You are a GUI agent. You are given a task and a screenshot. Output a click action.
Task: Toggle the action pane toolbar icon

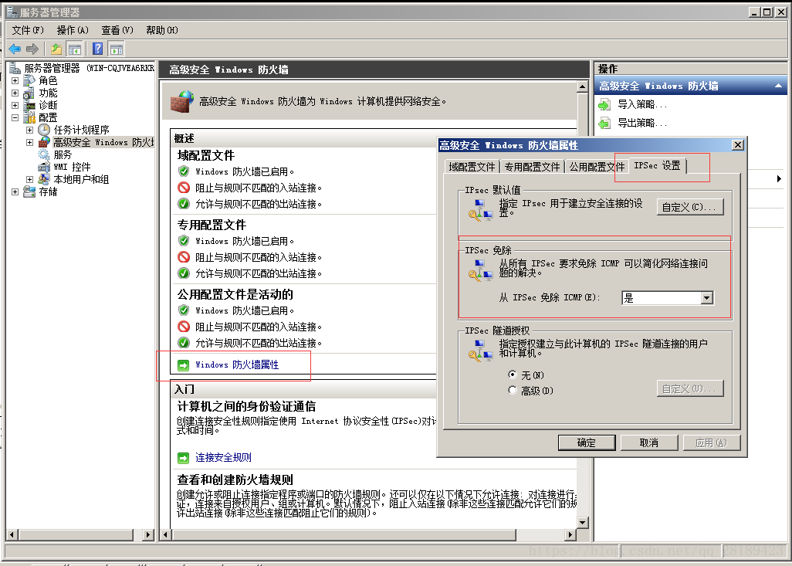[x=116, y=49]
